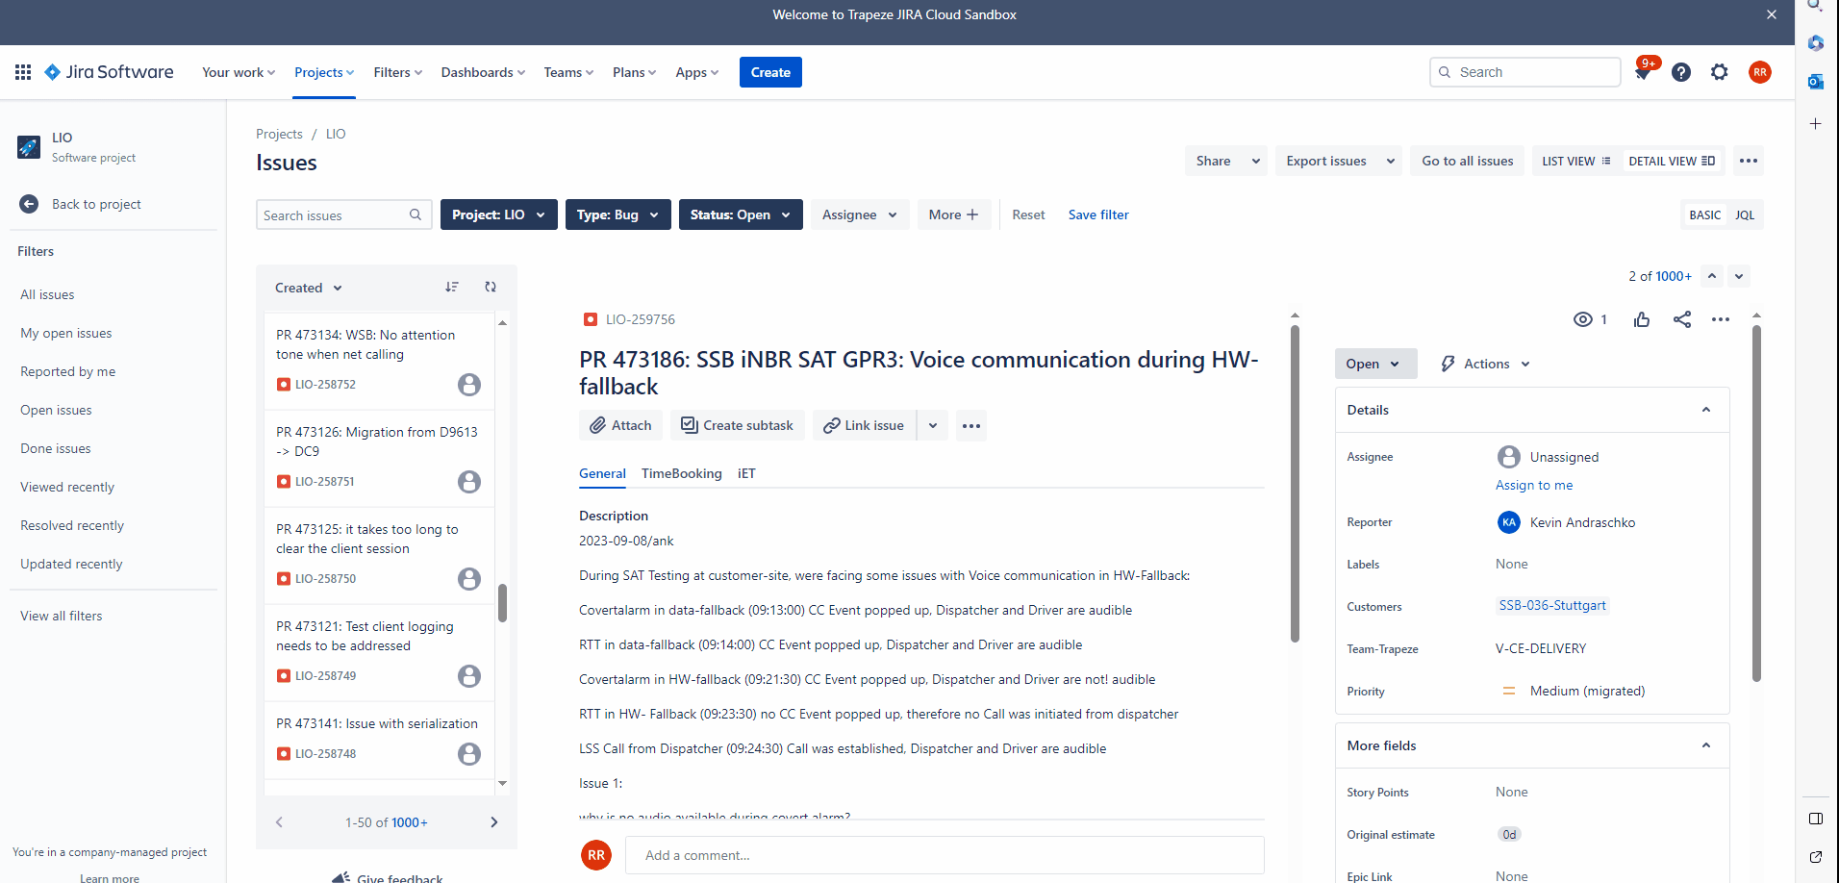Share the issue via the share icon
Screen dimensions: 1839x883
(1681, 319)
